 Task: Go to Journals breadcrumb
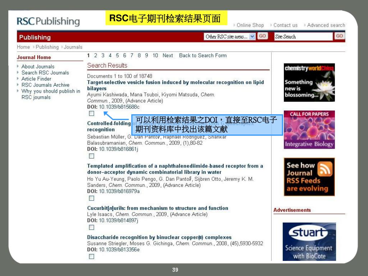[x=73, y=47]
